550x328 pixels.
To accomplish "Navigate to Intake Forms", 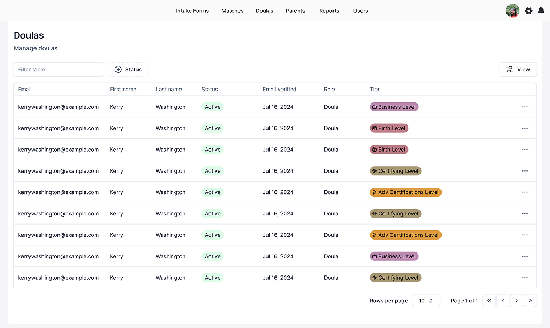I will (x=192, y=11).
